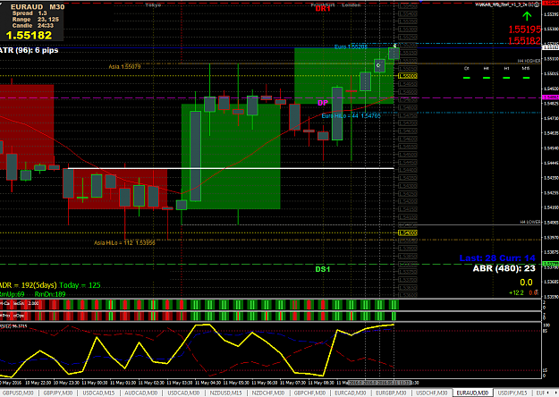Click the 11 May 04:30 time axis label
The height and width of the screenshot is (397, 559).
(x=208, y=383)
